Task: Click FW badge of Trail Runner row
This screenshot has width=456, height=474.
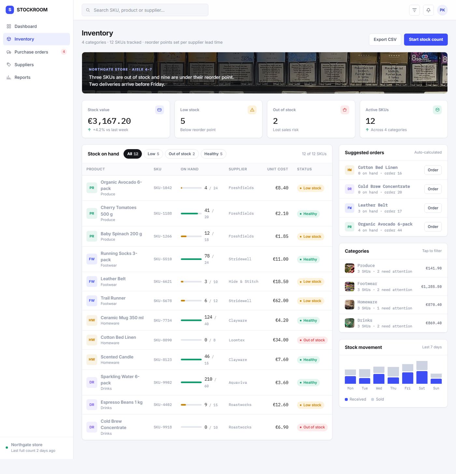Action: coord(92,301)
